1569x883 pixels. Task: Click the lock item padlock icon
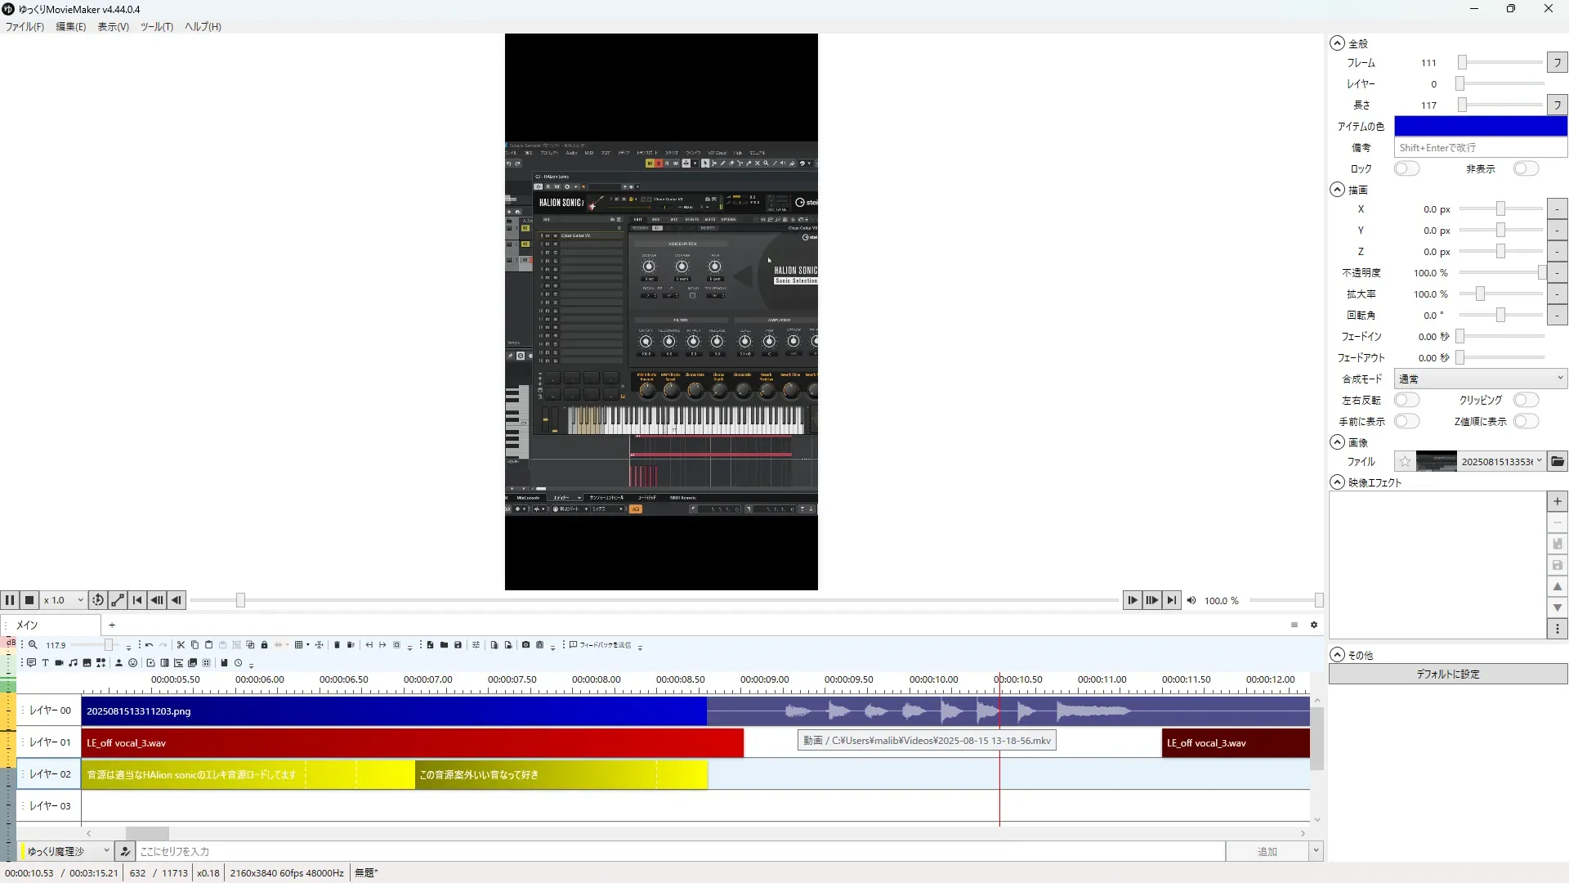(264, 645)
